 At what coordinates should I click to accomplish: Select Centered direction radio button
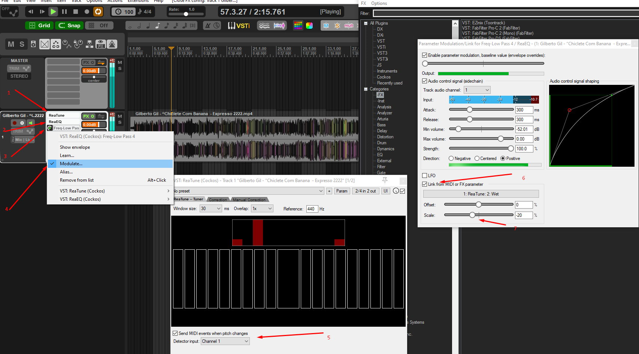pos(477,158)
